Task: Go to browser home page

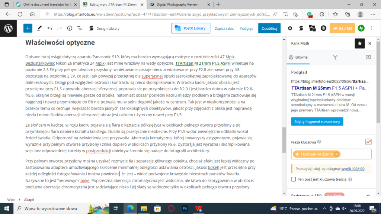Action: tap(32, 14)
